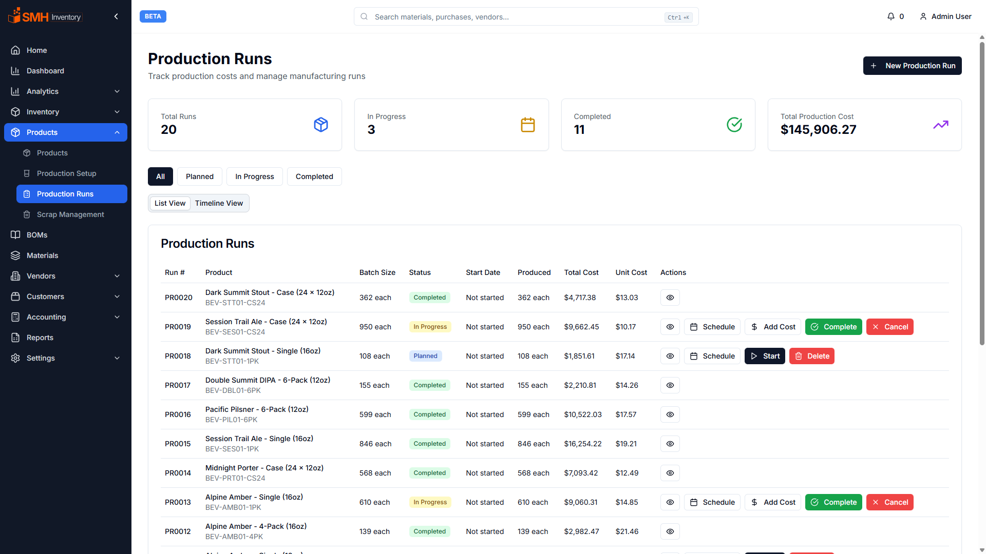Open Reports in the sidebar
This screenshot has width=986, height=554.
(40, 338)
